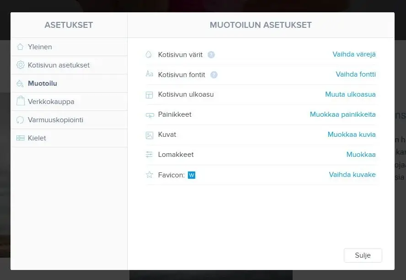Viewport: 406px width, 280px height.
Task: Click the button icon beside Painikkeet
Action: click(x=149, y=115)
